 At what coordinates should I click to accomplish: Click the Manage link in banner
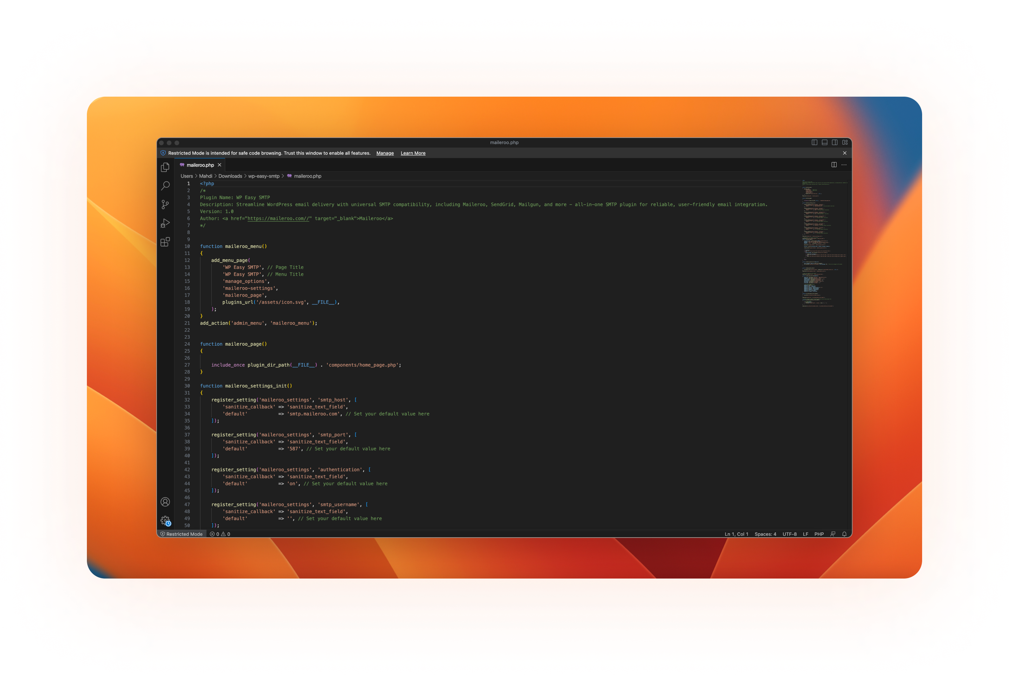tap(385, 153)
